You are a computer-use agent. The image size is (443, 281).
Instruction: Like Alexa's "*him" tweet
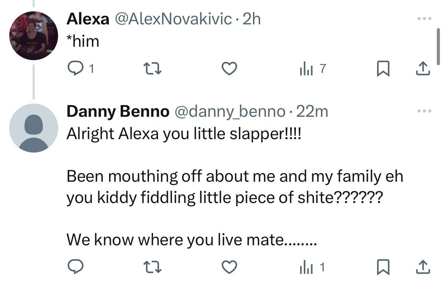(x=229, y=69)
